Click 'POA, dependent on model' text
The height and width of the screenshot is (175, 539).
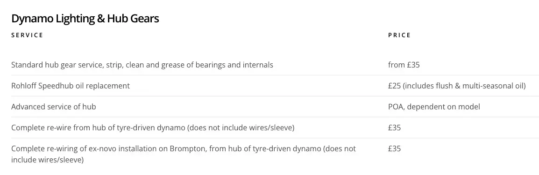click(434, 107)
